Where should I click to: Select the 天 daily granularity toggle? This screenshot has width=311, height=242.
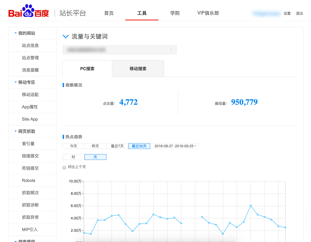click(95, 157)
